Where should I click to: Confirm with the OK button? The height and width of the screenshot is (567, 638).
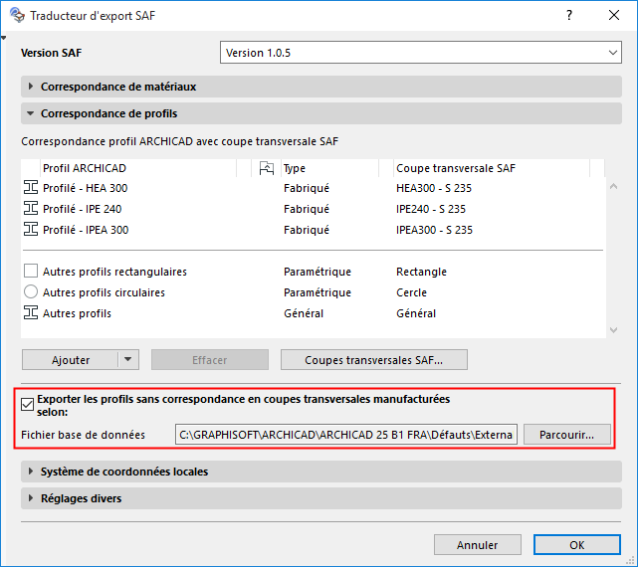coord(577,545)
